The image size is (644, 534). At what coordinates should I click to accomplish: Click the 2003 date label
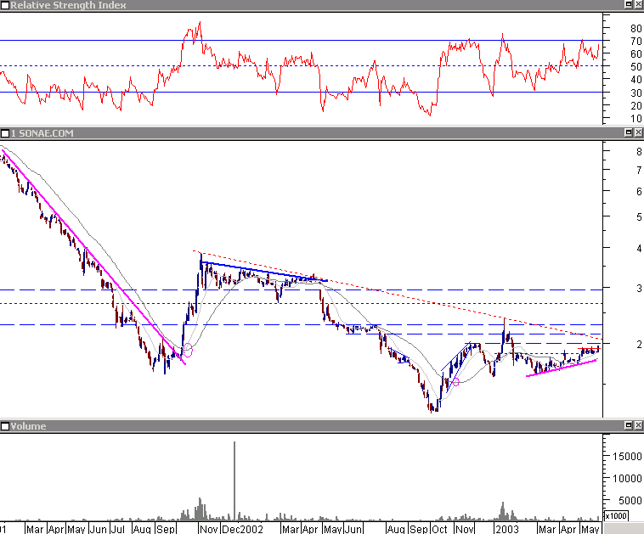(508, 529)
